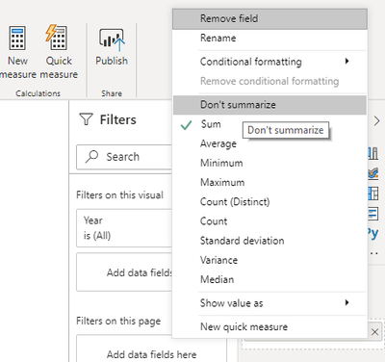Click the Calculations group label
Viewport: 385px width, 362px height.
click(x=38, y=93)
